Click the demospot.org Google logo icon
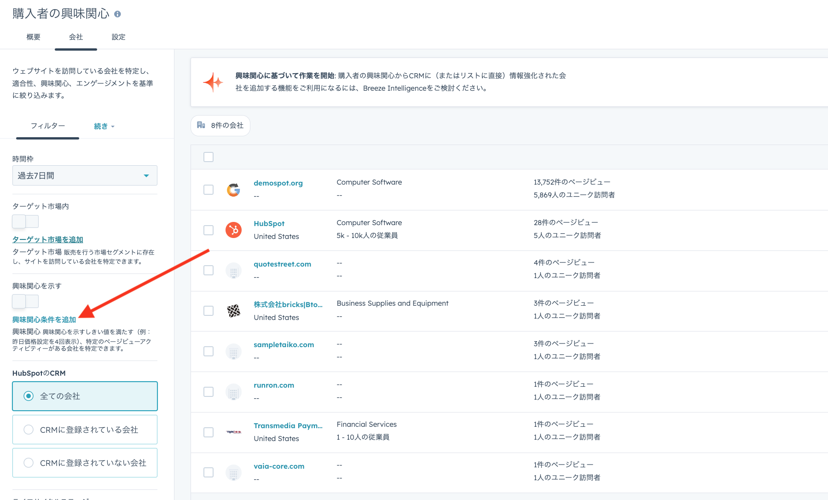Viewport: 828px width, 500px height. [233, 190]
